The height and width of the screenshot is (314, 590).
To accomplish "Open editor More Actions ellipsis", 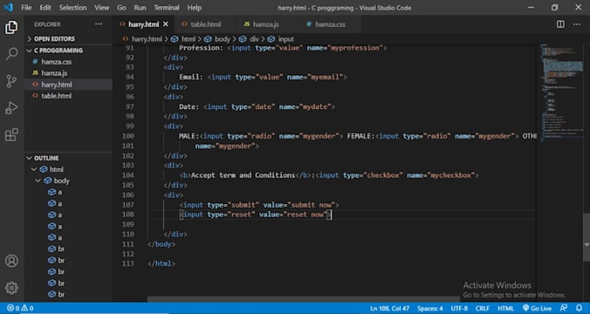I will [577, 24].
